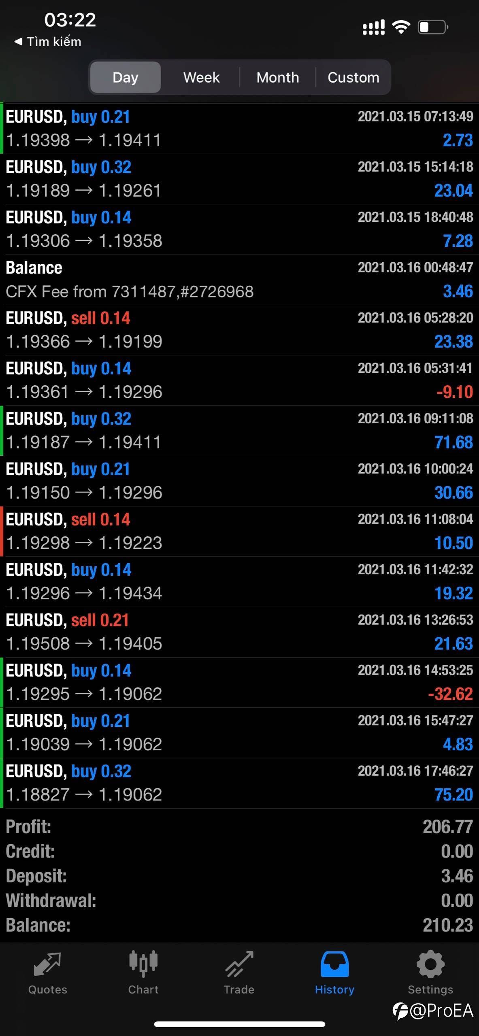
Task: Switch to the Month period tab
Action: coord(278,77)
